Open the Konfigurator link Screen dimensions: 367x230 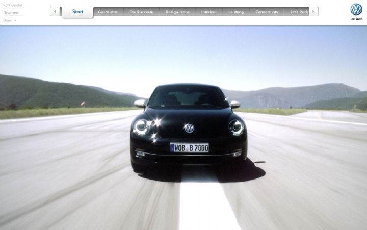[x=13, y=5]
